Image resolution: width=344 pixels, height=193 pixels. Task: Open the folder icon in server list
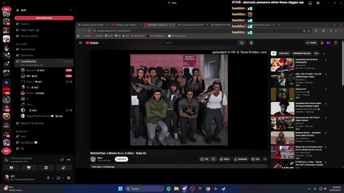pyautogui.click(x=6, y=82)
